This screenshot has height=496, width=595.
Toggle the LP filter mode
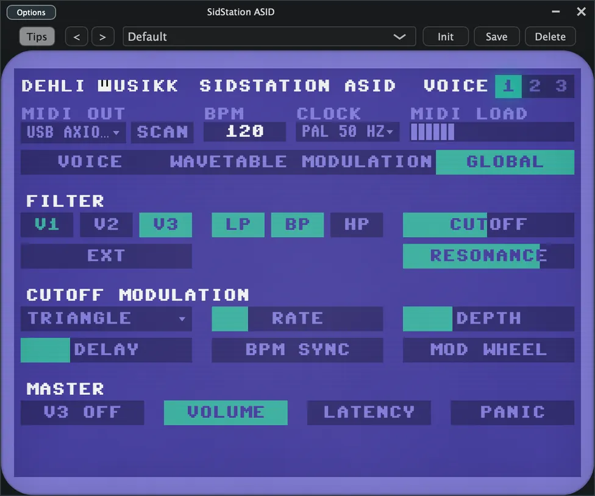(238, 224)
